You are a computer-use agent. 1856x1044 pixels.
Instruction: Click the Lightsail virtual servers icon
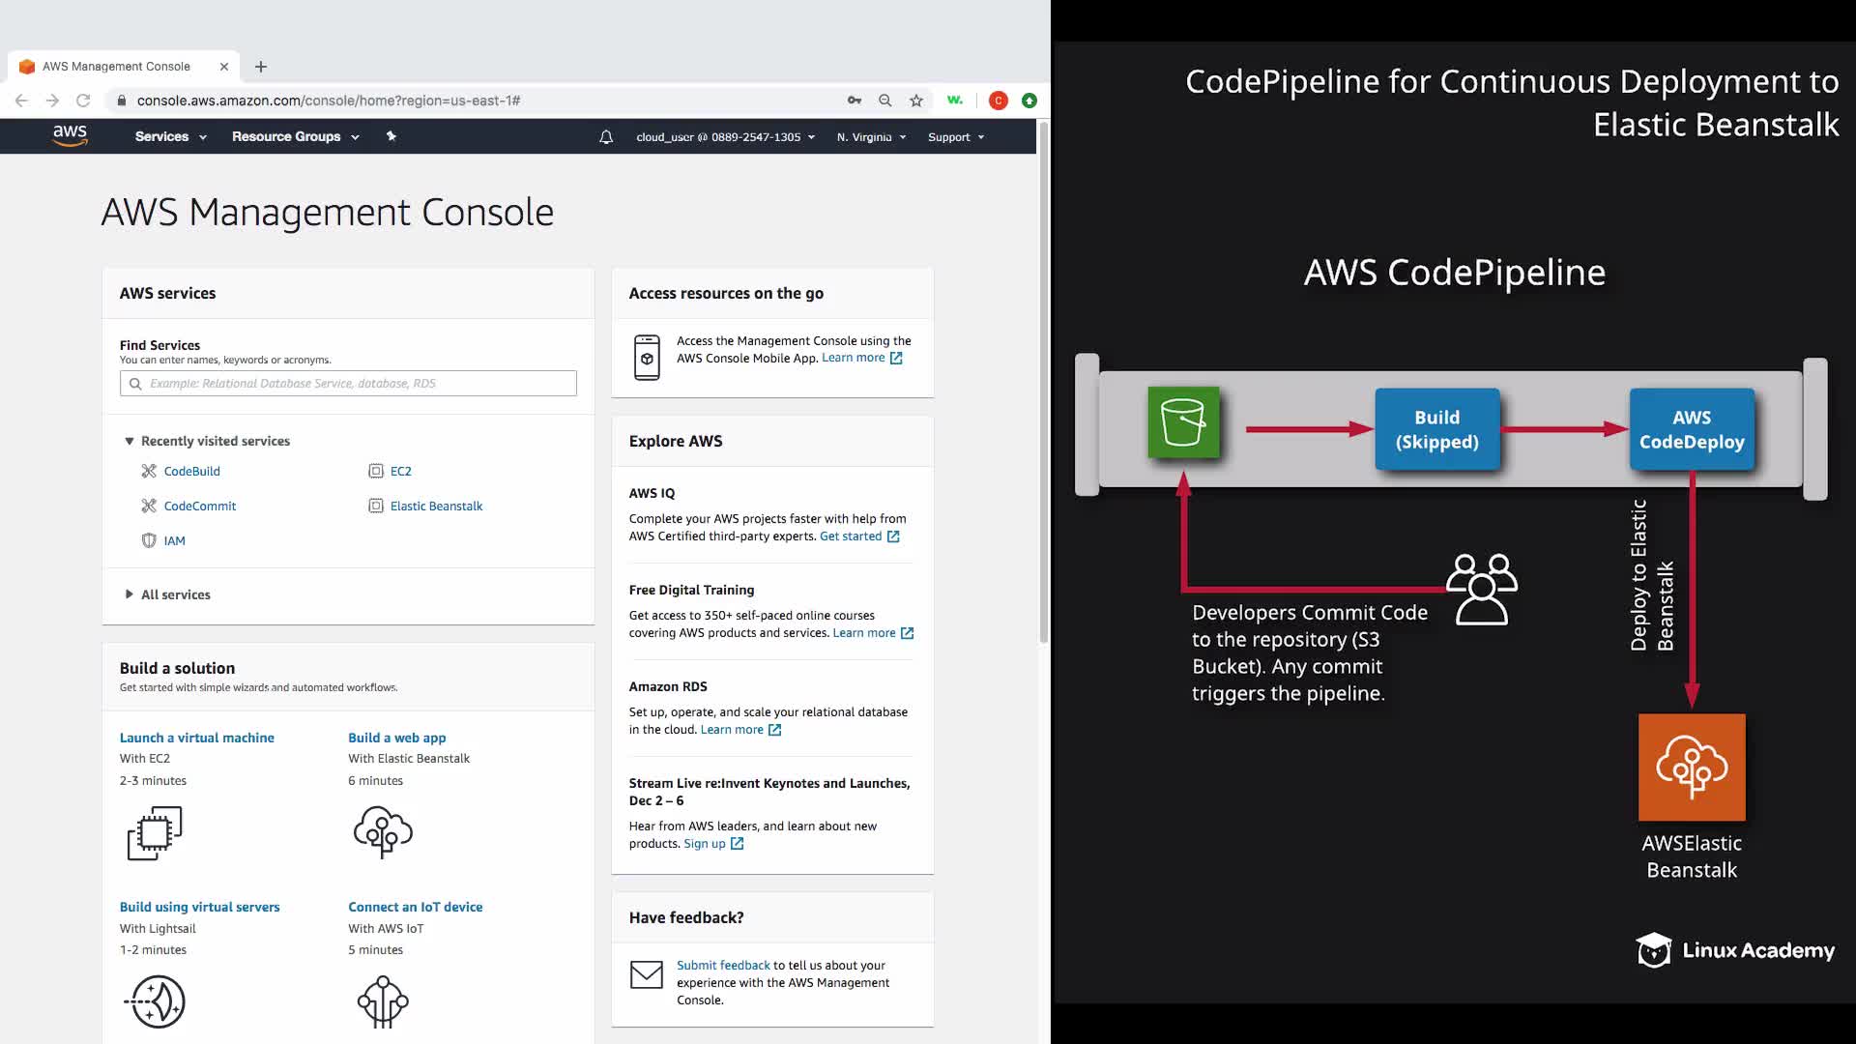(x=155, y=1001)
